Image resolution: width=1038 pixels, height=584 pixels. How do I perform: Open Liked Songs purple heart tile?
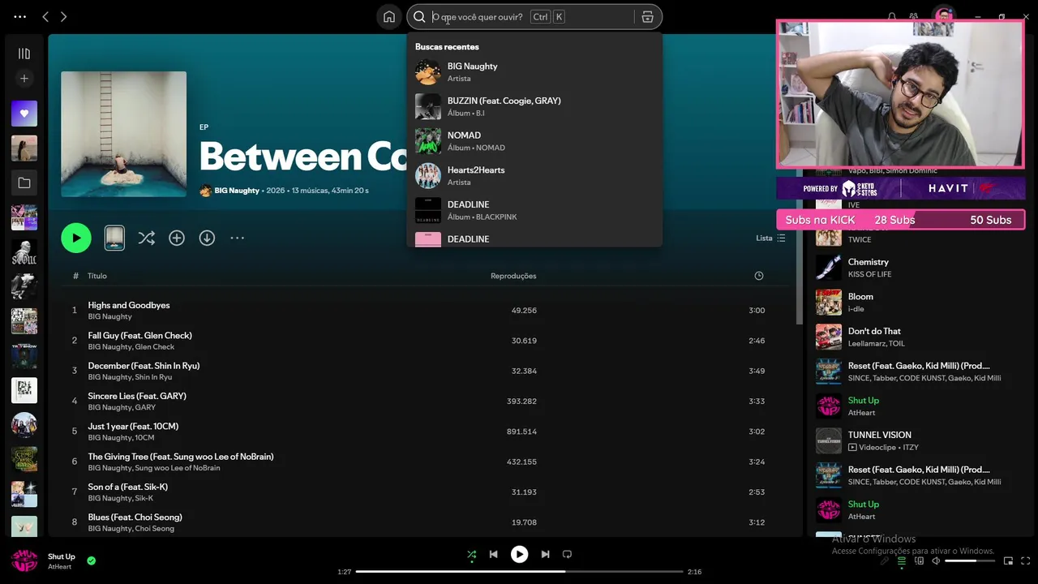coord(24,114)
